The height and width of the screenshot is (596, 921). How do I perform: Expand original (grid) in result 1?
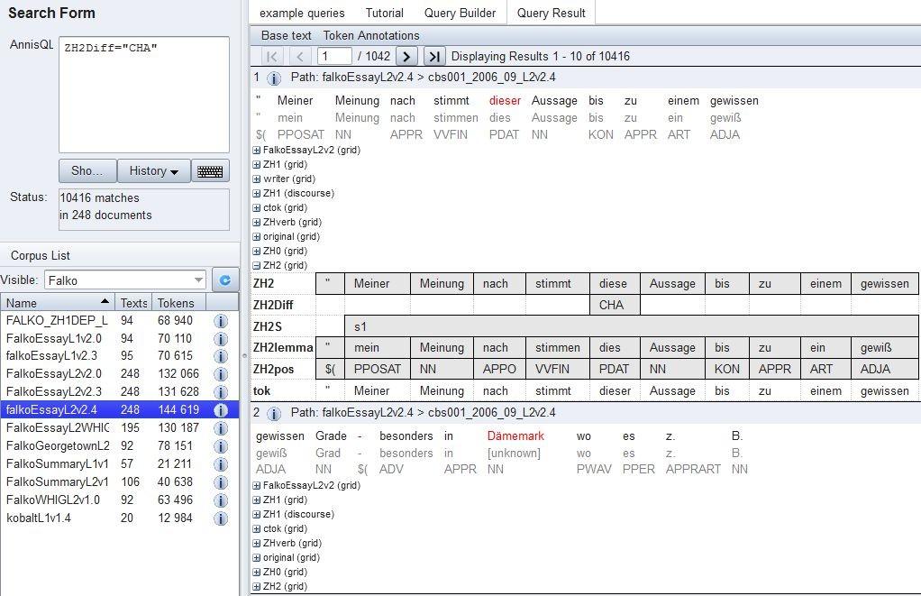(257, 236)
